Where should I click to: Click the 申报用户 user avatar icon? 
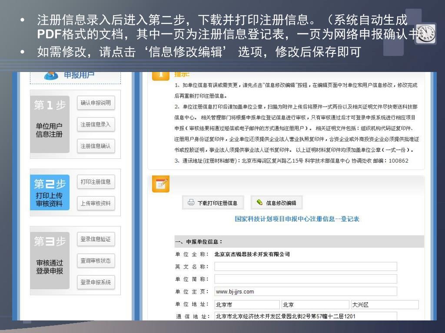pyautogui.click(x=51, y=76)
